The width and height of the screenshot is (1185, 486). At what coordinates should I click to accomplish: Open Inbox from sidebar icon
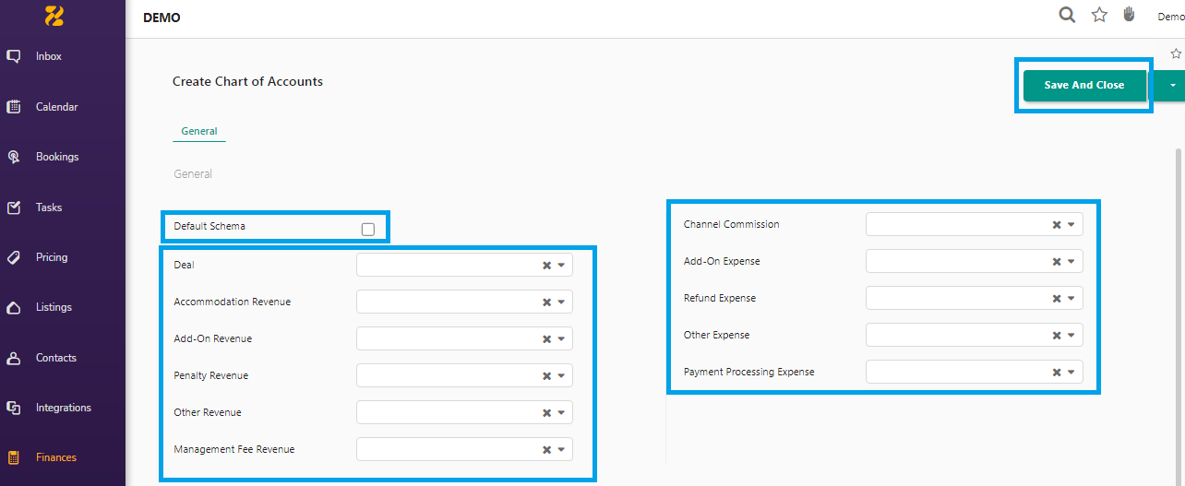point(14,56)
